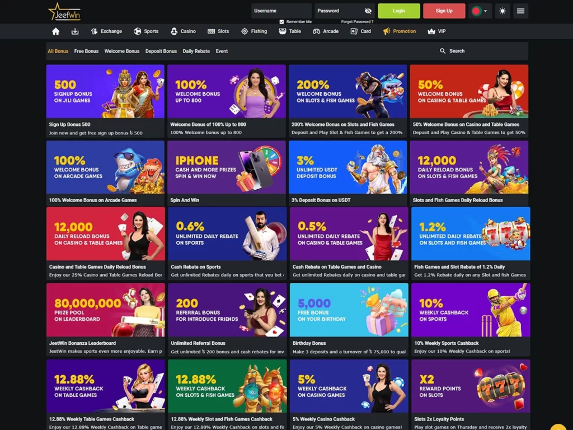Switch to the Daily Rebate tab

coord(196,51)
